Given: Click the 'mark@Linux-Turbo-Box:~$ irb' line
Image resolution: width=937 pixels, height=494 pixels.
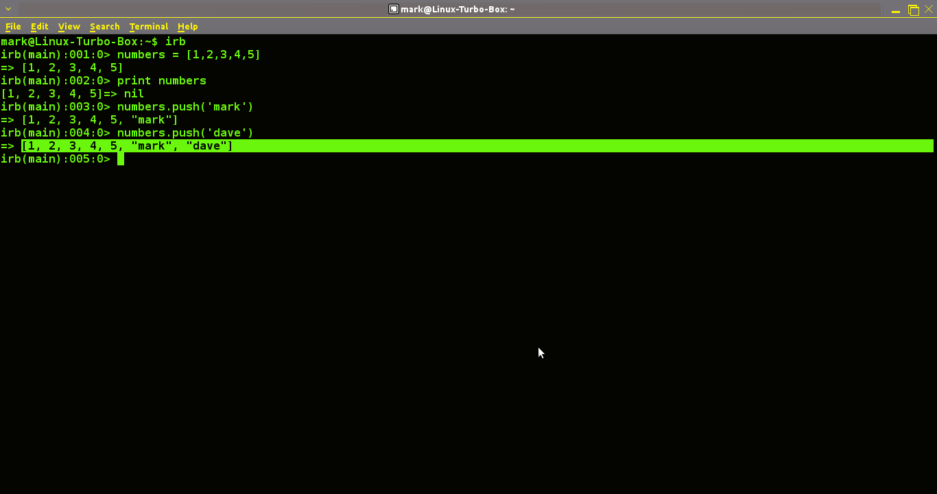Looking at the screenshot, I should coord(93,41).
